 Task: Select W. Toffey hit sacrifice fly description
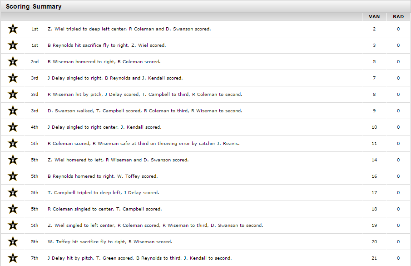[x=110, y=241]
